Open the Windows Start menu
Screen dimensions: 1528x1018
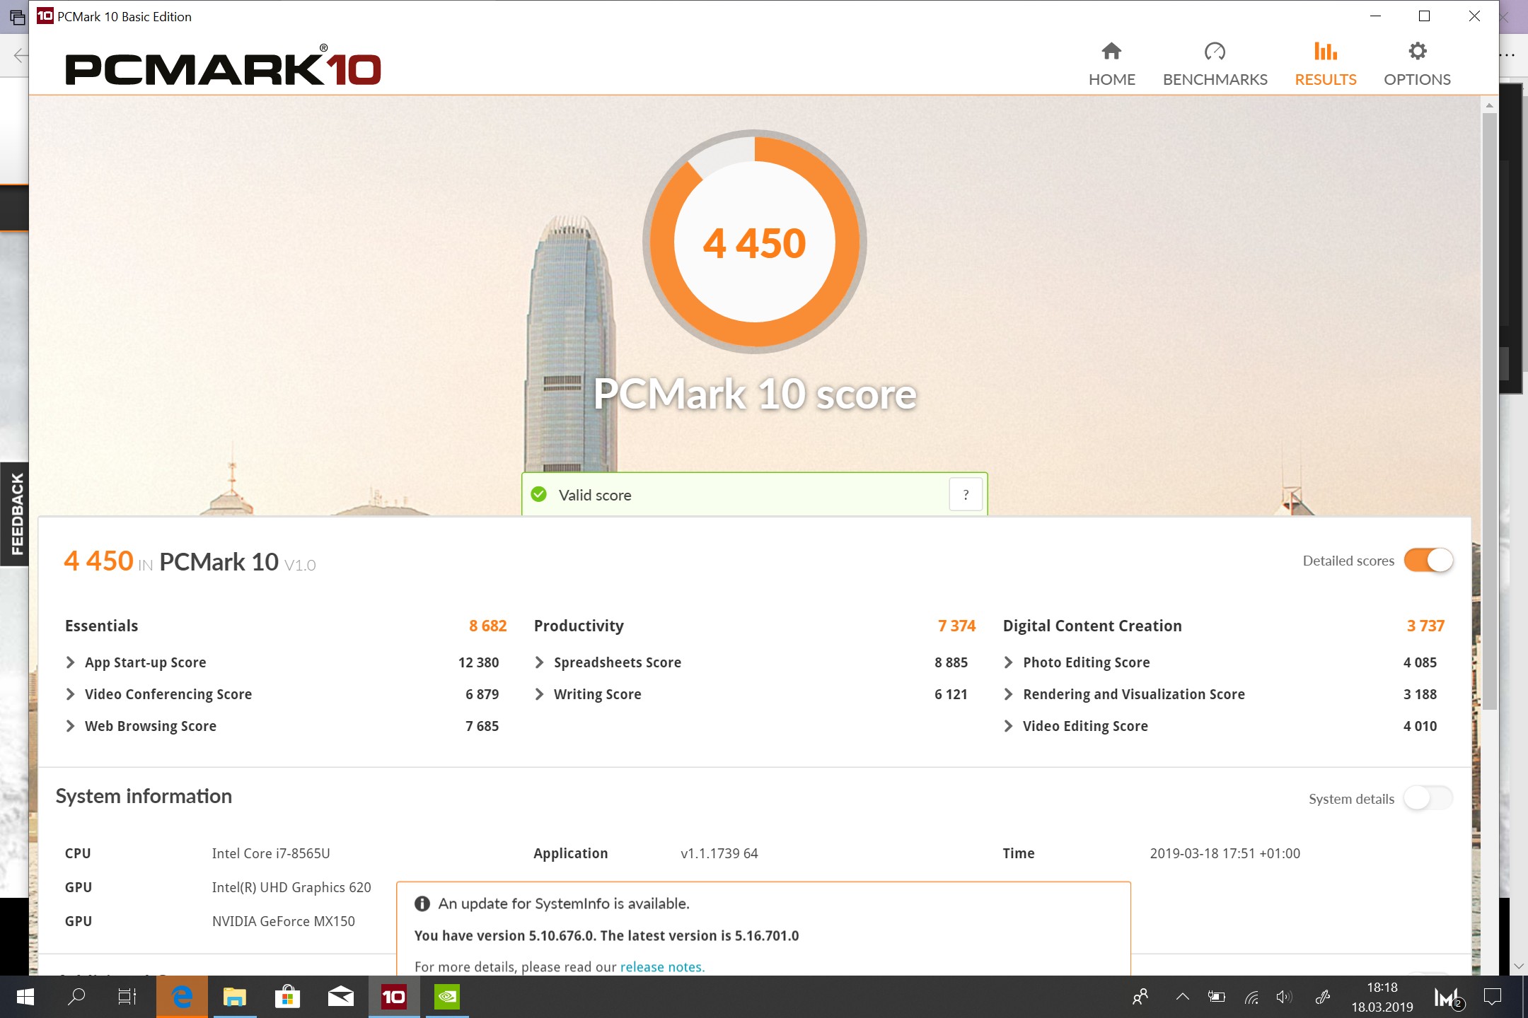25,997
